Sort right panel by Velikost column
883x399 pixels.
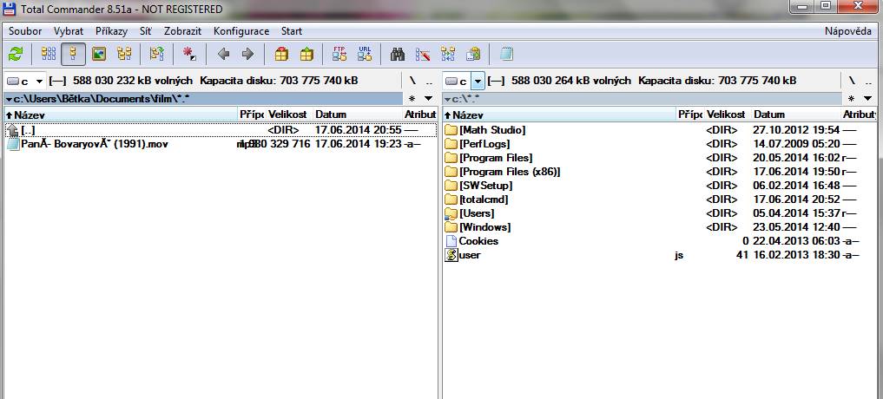coord(728,114)
